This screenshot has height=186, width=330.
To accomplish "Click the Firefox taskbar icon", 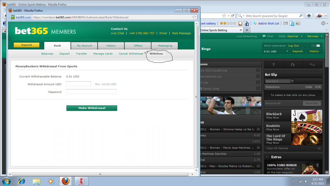I will [x=65, y=181].
